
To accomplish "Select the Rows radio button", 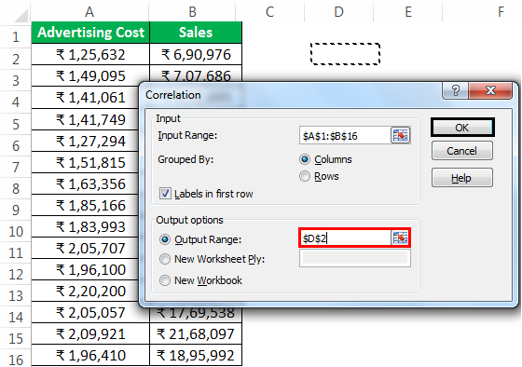I will point(305,176).
